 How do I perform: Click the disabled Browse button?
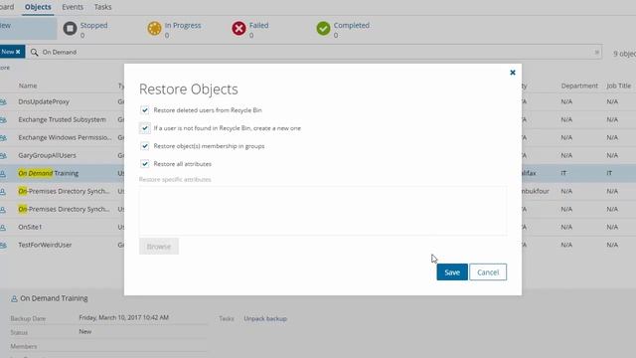pos(159,247)
